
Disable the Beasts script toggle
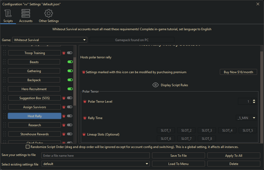70,62
